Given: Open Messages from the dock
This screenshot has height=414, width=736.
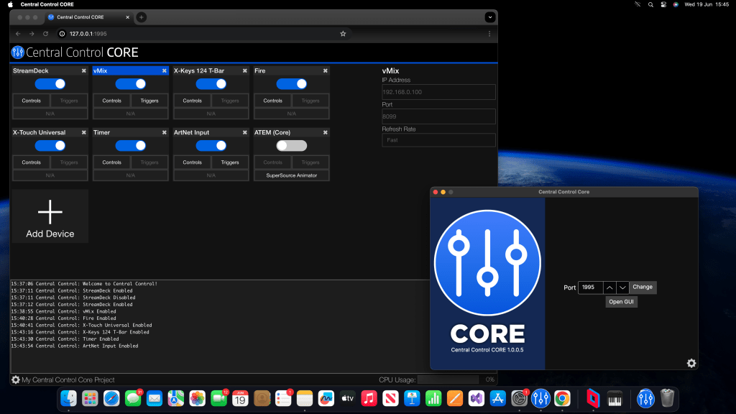Looking at the screenshot, I should (133, 398).
